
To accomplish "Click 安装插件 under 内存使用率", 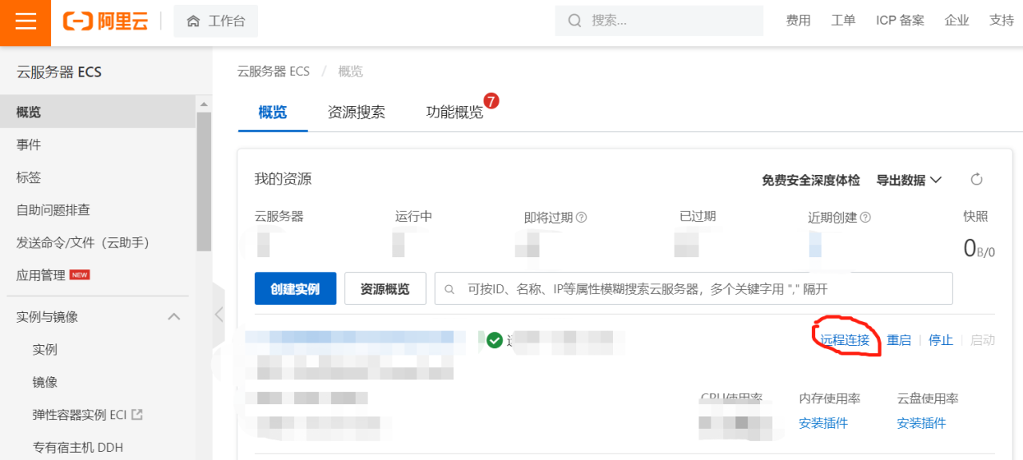I will [822, 423].
